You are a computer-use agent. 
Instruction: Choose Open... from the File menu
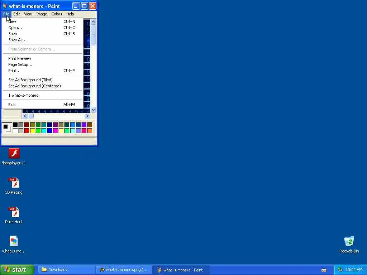(x=43, y=28)
